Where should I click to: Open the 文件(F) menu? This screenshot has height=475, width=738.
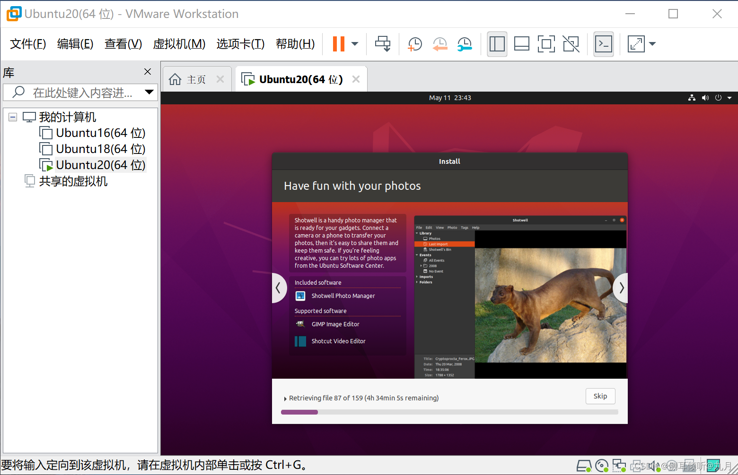tap(28, 44)
